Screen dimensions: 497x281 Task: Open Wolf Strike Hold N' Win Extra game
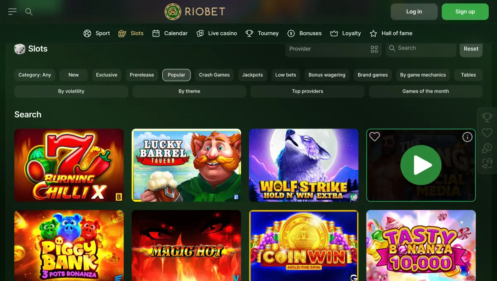pyautogui.click(x=304, y=165)
